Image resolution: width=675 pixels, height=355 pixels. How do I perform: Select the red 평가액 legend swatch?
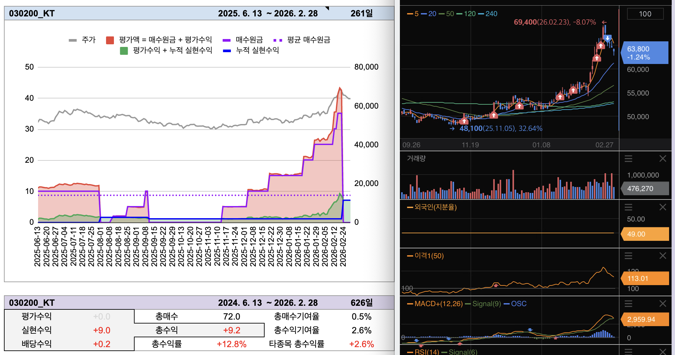[110, 40]
